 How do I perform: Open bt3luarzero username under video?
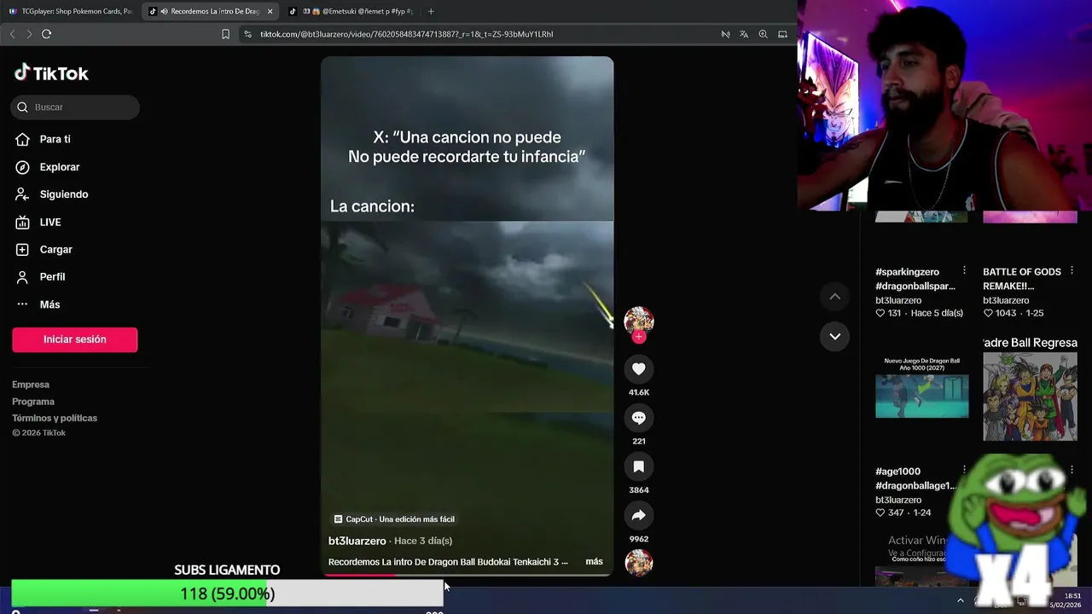pos(357,541)
